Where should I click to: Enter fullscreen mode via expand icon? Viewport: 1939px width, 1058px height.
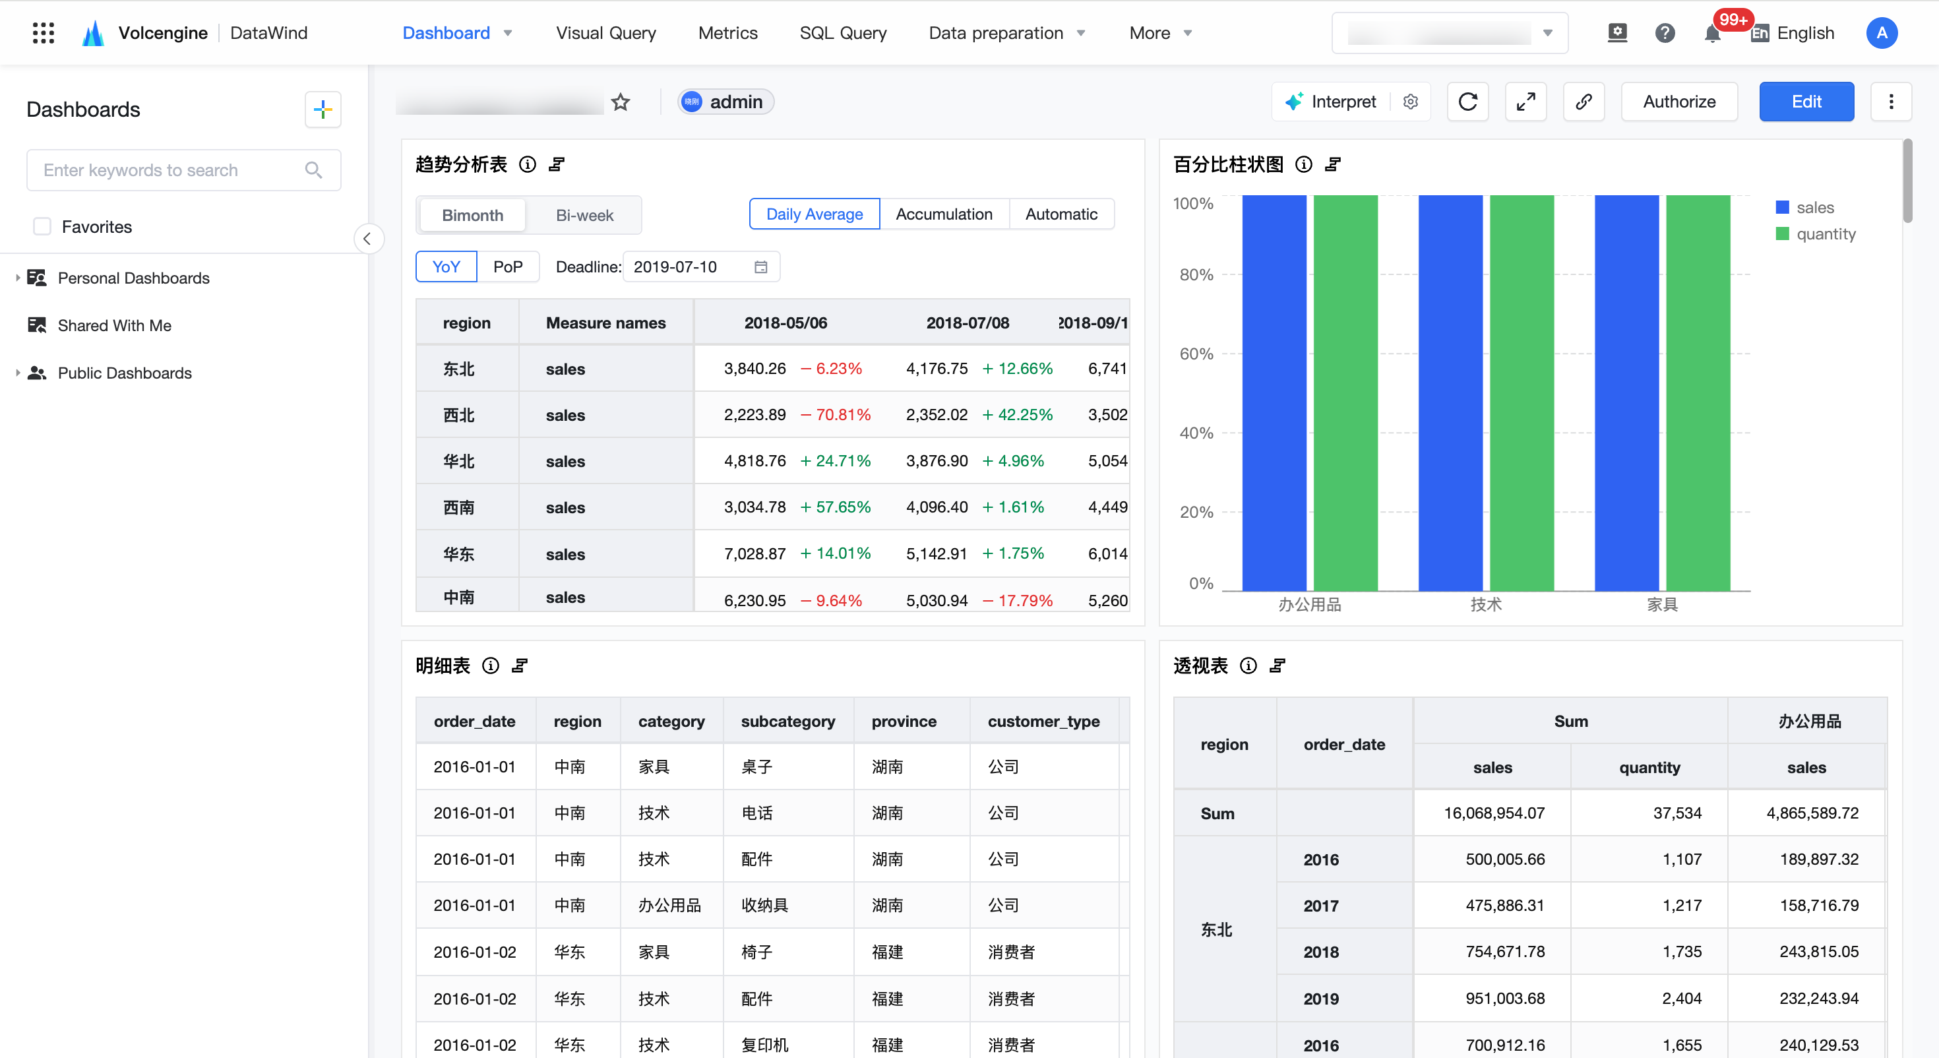[x=1525, y=102]
